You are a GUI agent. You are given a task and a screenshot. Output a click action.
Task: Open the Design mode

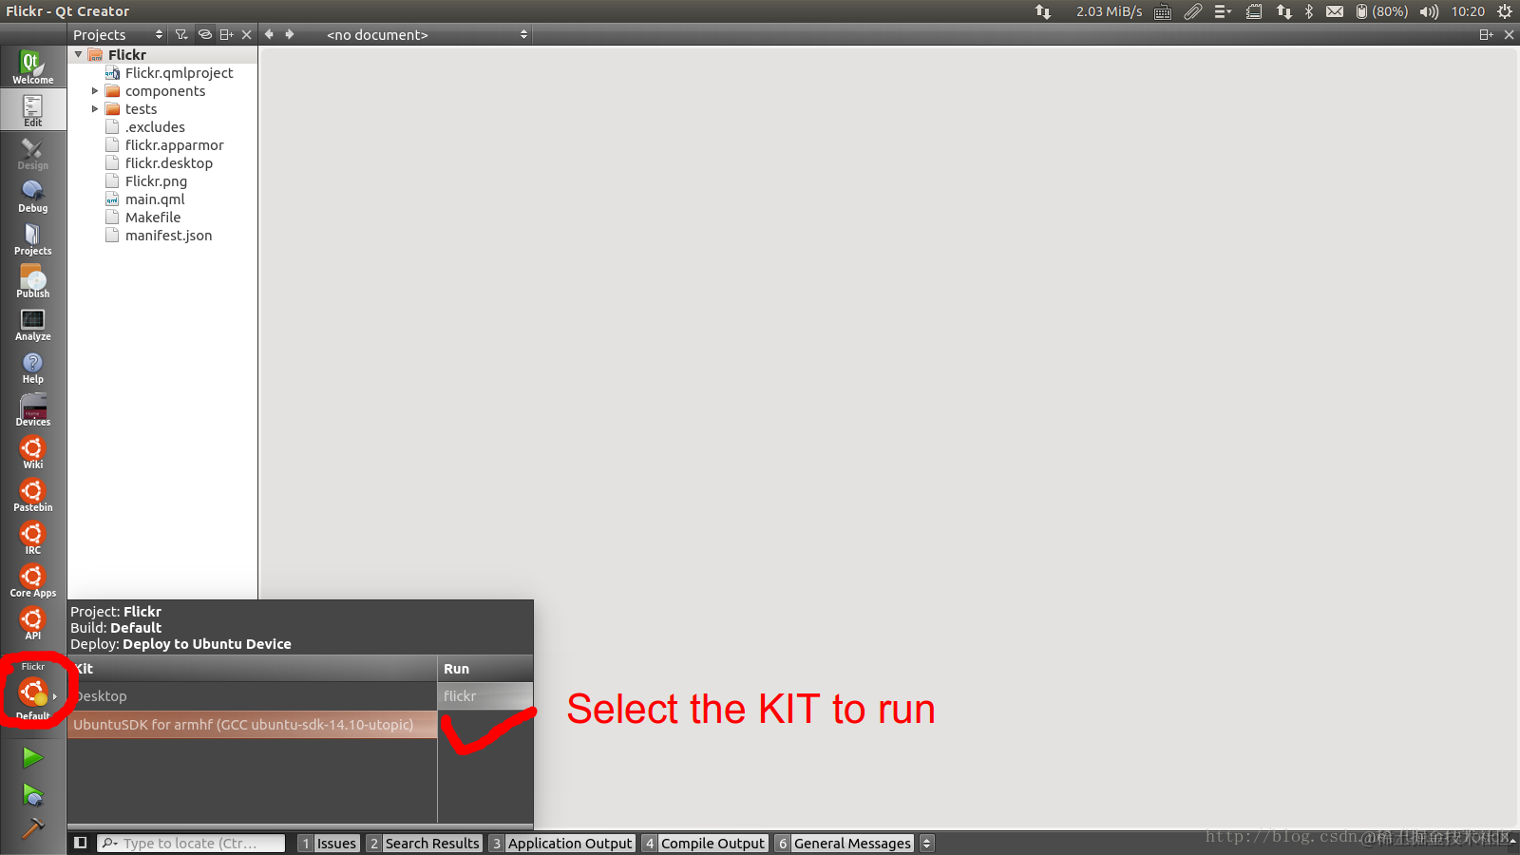[32, 153]
